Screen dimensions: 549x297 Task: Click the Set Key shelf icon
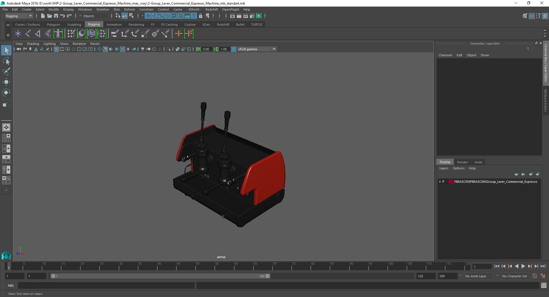[178, 34]
